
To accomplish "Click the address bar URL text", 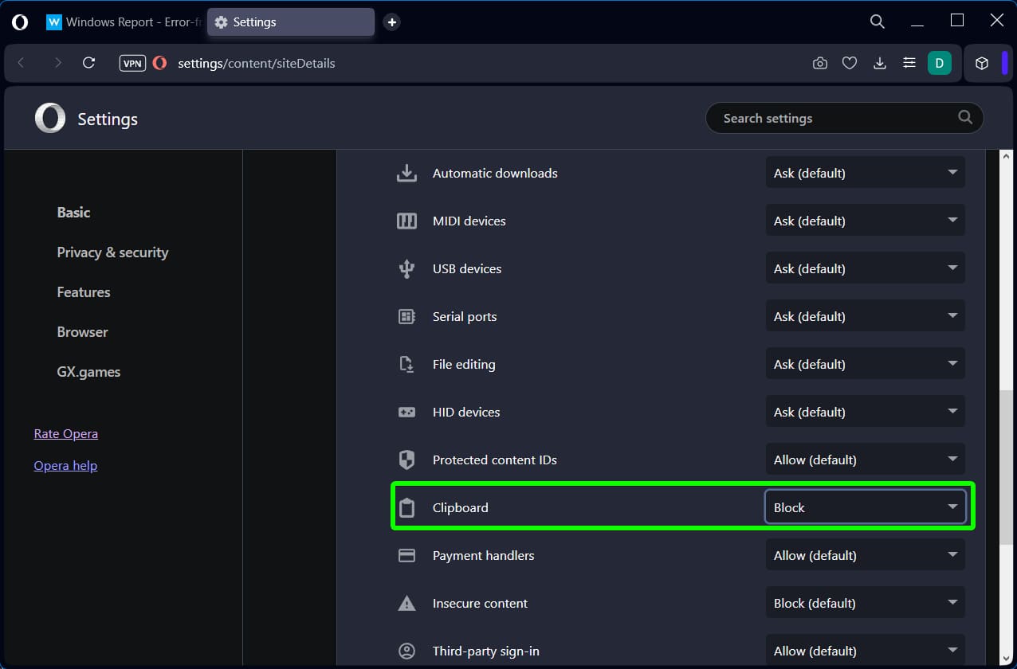I will pyautogui.click(x=256, y=63).
